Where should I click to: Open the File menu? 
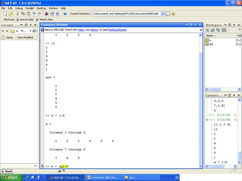[3, 8]
